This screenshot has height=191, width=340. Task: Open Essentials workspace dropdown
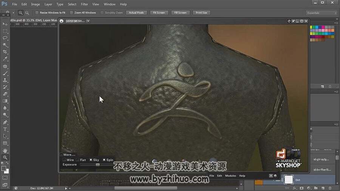pyautogui.click(x=321, y=13)
